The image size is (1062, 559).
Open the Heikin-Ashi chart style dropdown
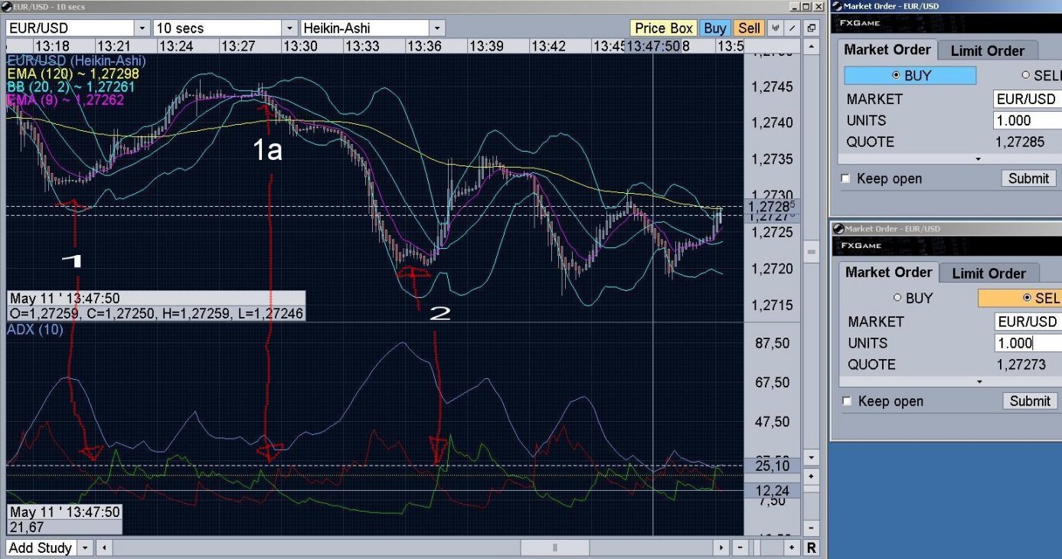(x=436, y=28)
